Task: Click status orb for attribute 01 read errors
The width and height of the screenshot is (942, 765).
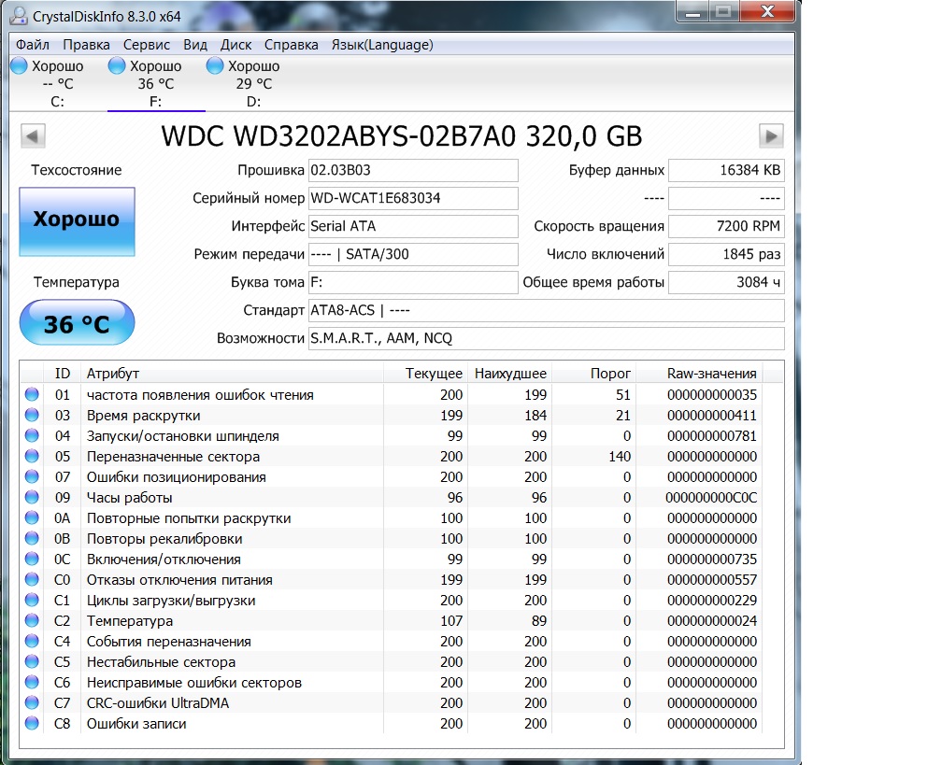Action: point(32,394)
